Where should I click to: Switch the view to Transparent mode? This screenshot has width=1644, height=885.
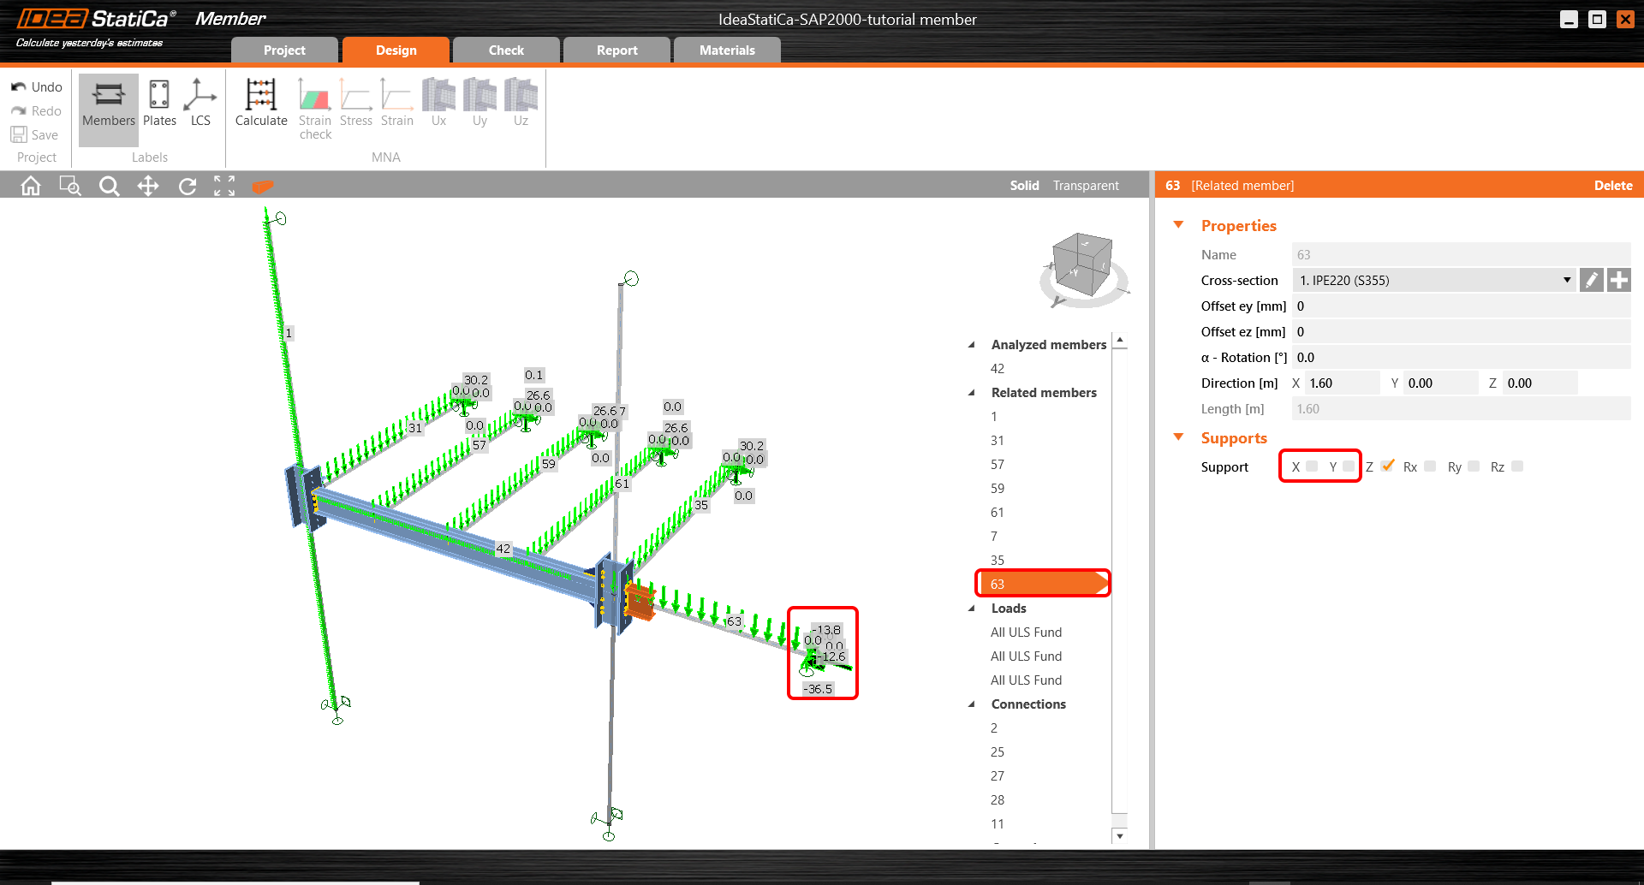[x=1086, y=186]
